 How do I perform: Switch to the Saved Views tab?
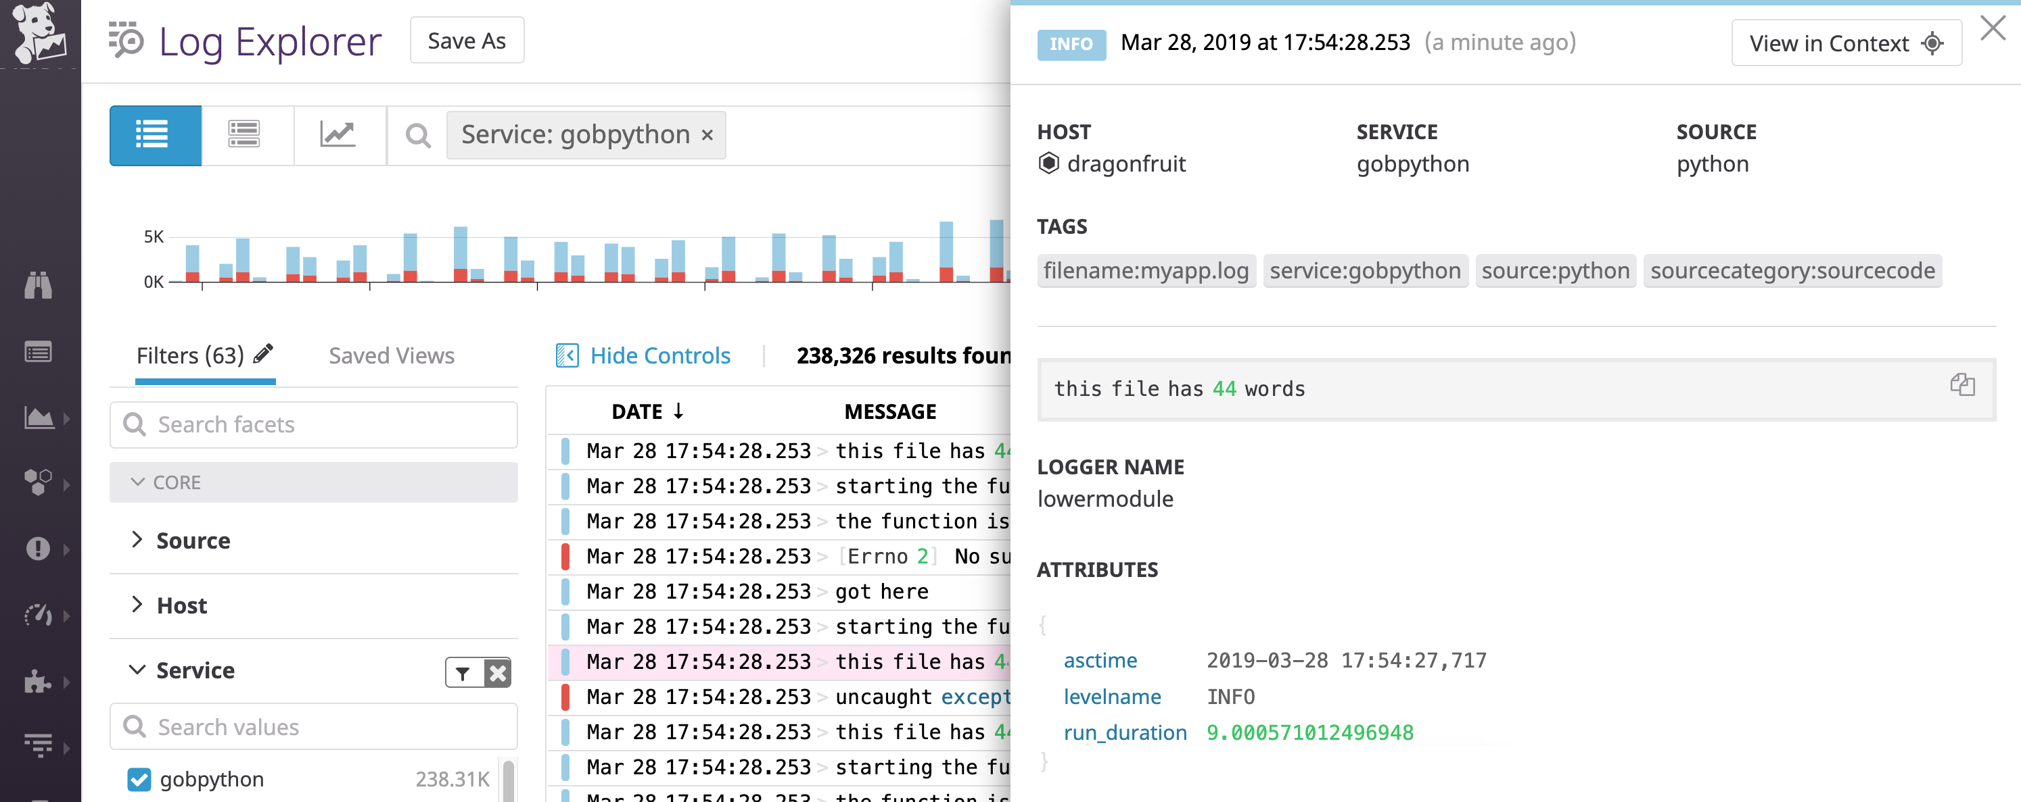click(x=391, y=355)
